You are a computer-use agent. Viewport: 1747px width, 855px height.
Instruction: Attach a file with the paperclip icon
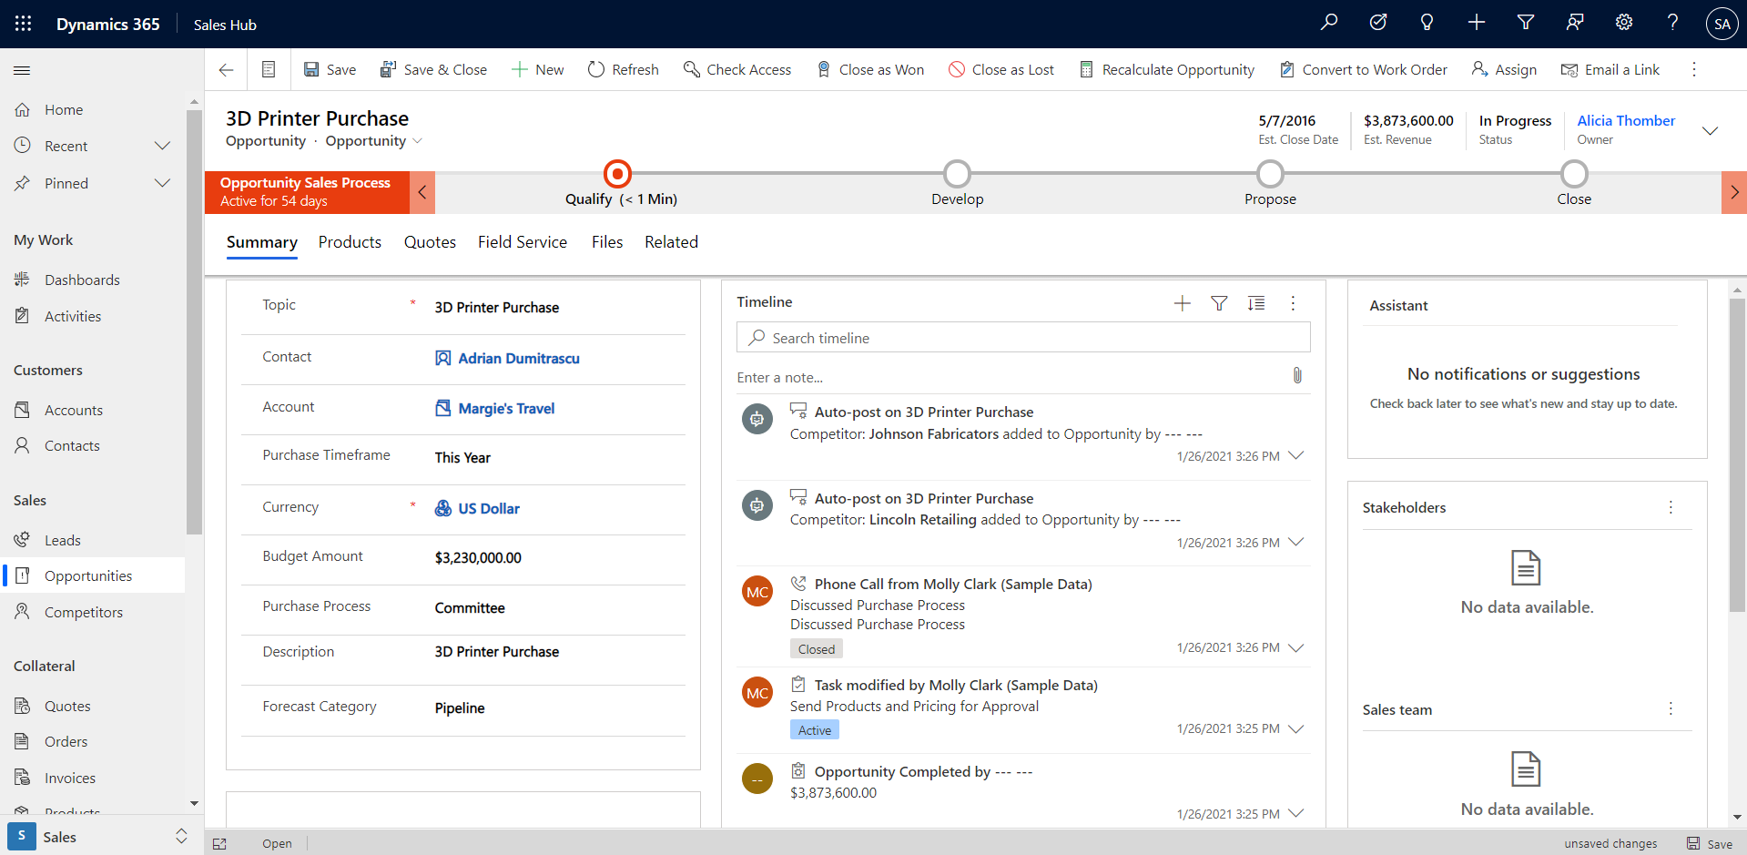[1297, 375]
